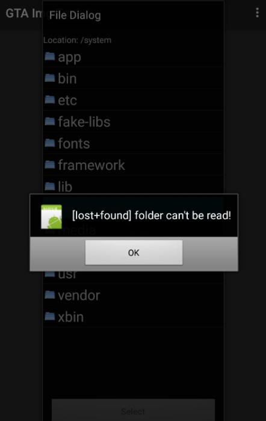Viewport: 266px width, 421px height.
Task: Click the vendor folder icon
Action: point(50,295)
